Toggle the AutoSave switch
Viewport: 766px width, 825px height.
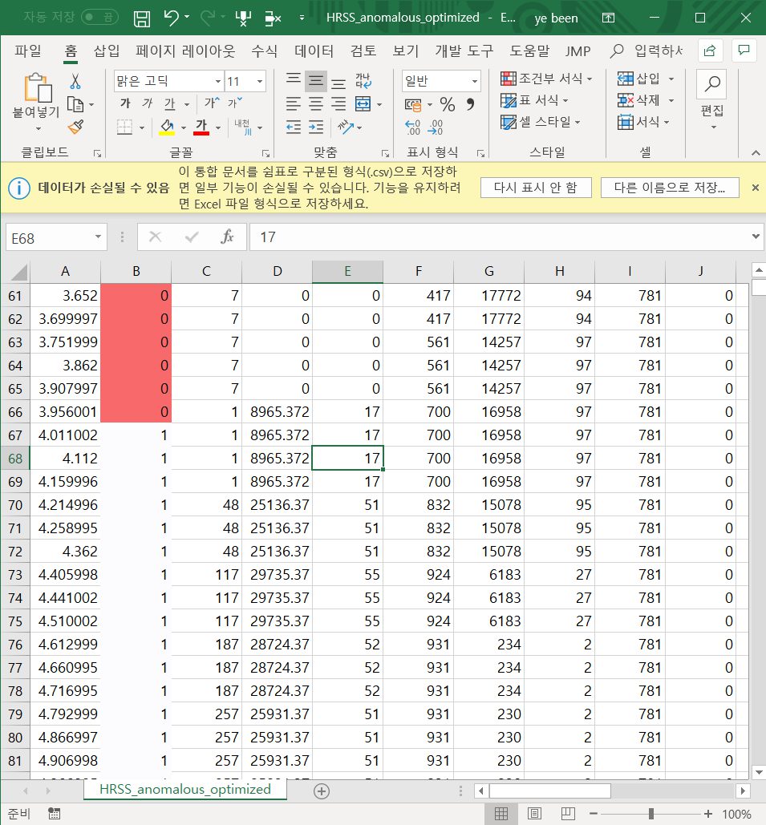[x=99, y=18]
